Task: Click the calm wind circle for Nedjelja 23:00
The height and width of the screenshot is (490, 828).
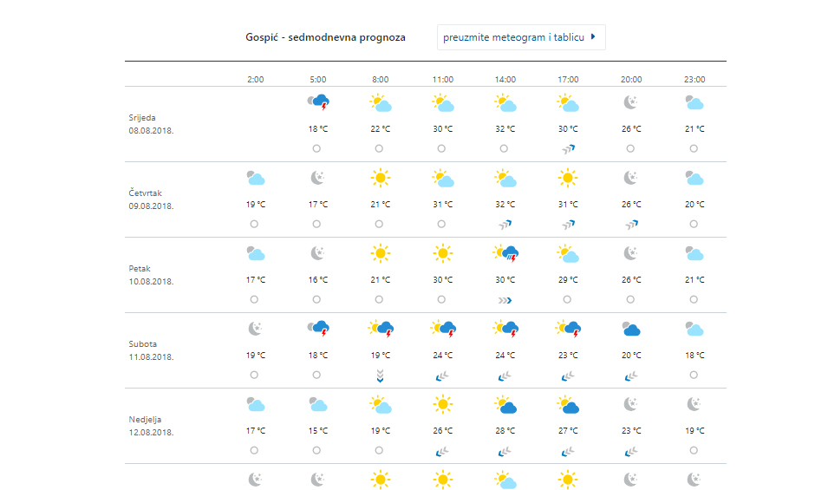Action: [694, 451]
